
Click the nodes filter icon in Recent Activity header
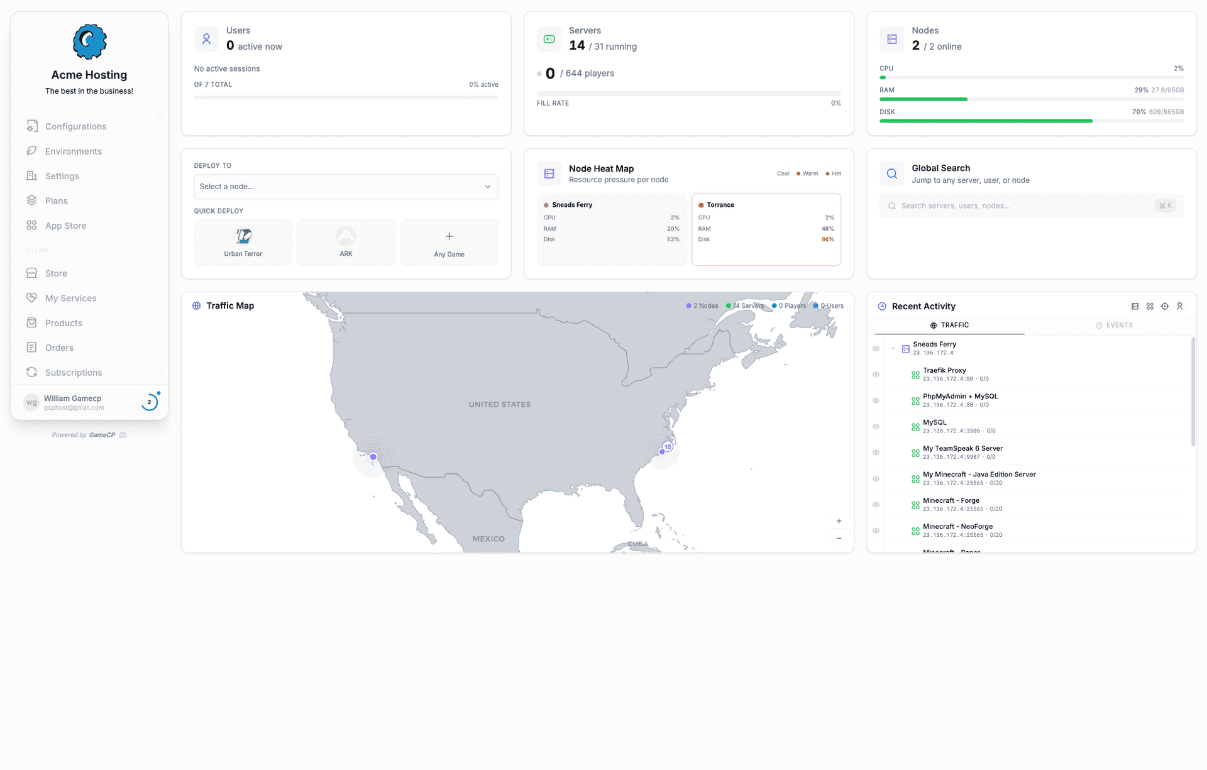[x=1135, y=306]
